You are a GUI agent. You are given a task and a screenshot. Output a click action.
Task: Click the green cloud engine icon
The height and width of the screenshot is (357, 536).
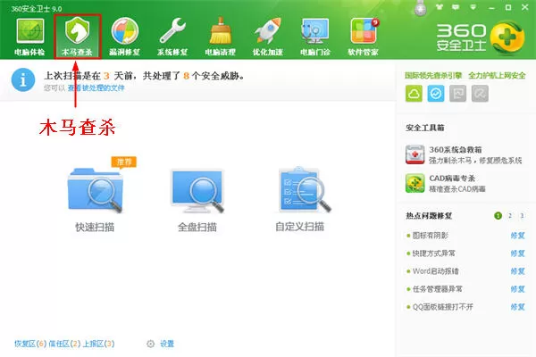click(x=414, y=93)
